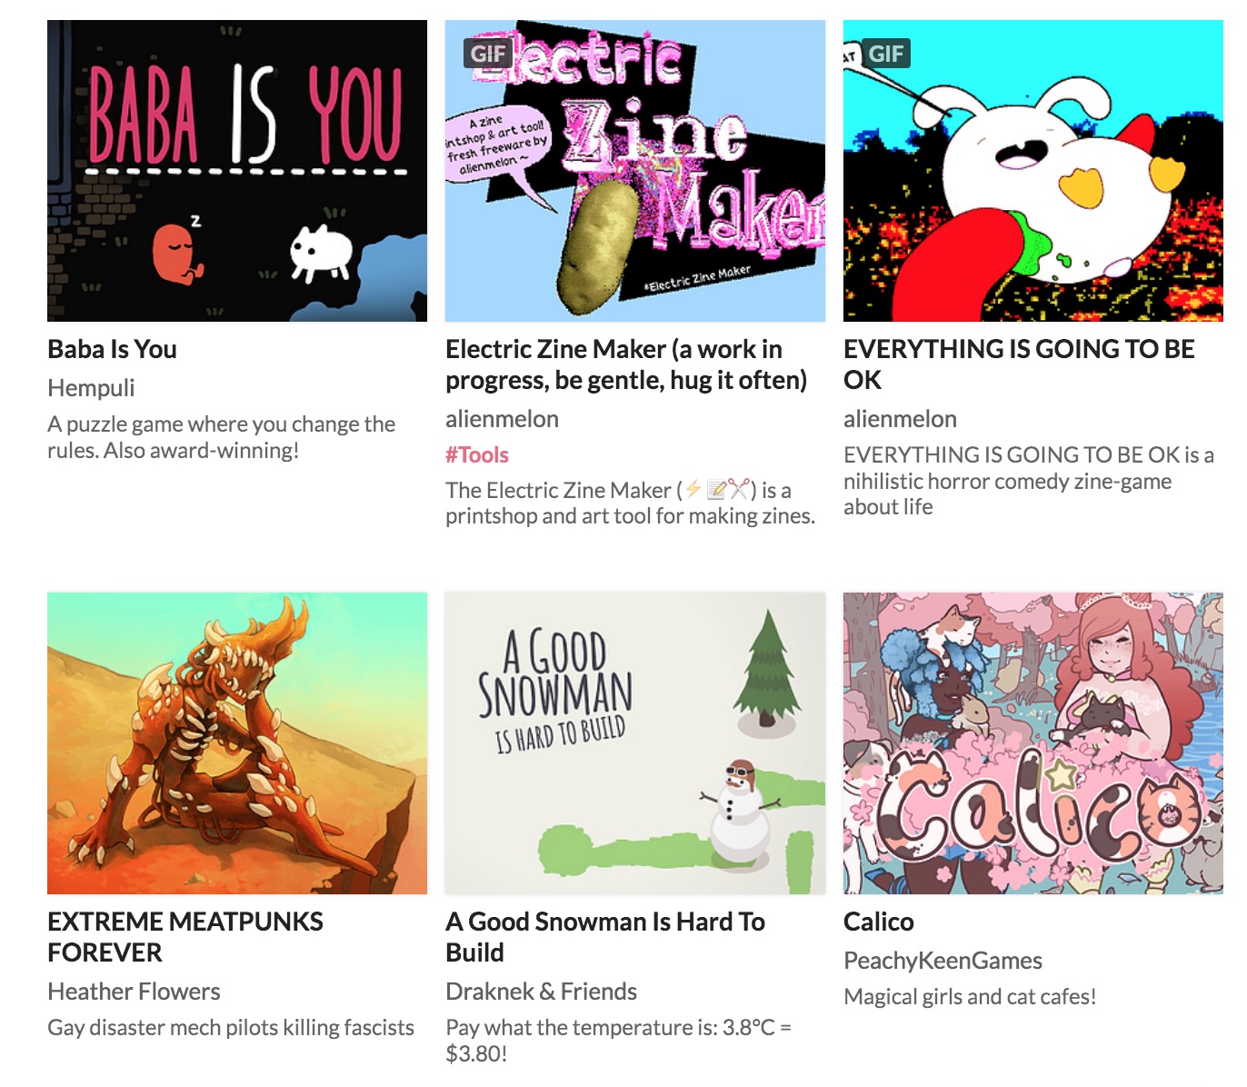Click the GIF badge on the rabbit thumbnail
Screen dimensions: 1247x1087
pos(886,54)
